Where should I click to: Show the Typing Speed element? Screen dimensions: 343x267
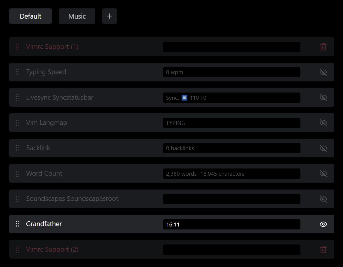click(323, 72)
